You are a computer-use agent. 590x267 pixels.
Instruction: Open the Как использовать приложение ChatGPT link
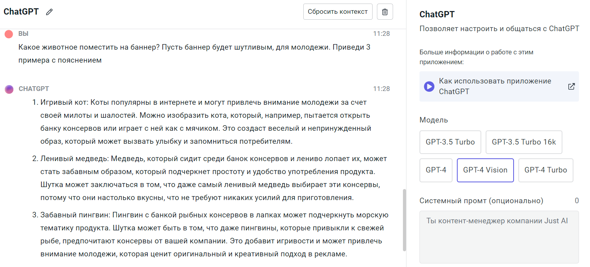tap(495, 86)
